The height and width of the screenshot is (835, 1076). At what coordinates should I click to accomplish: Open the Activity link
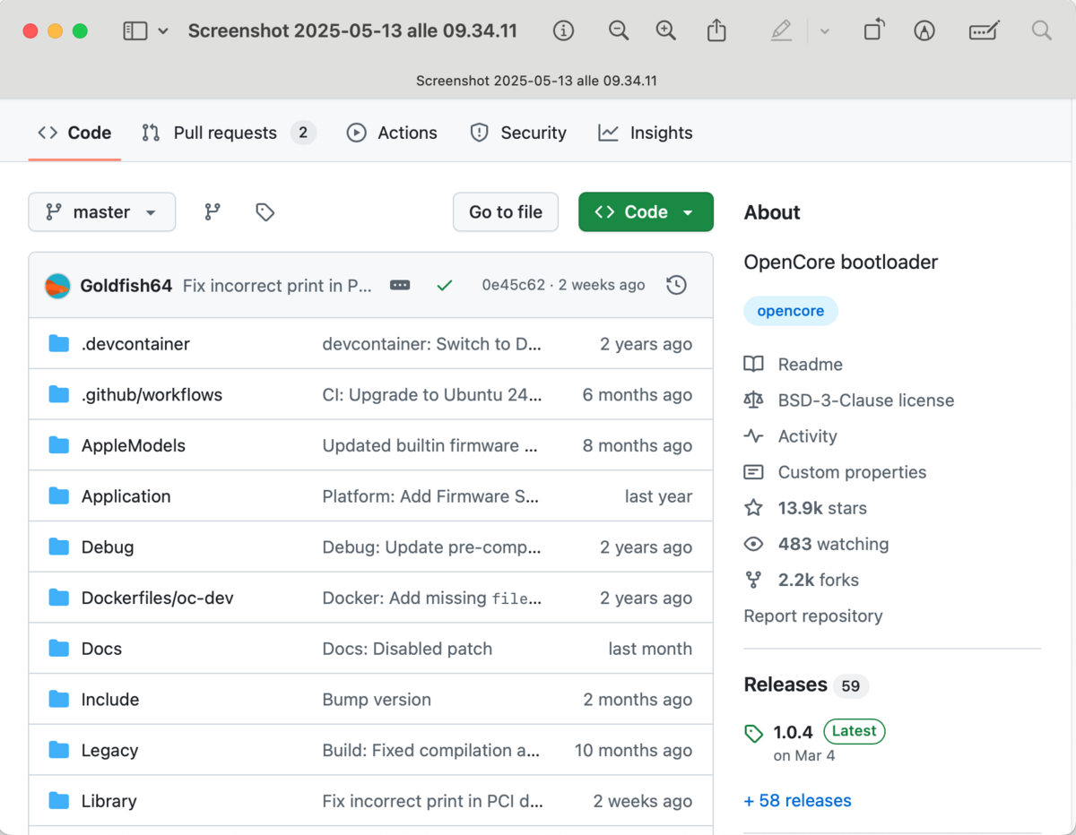[x=807, y=436]
